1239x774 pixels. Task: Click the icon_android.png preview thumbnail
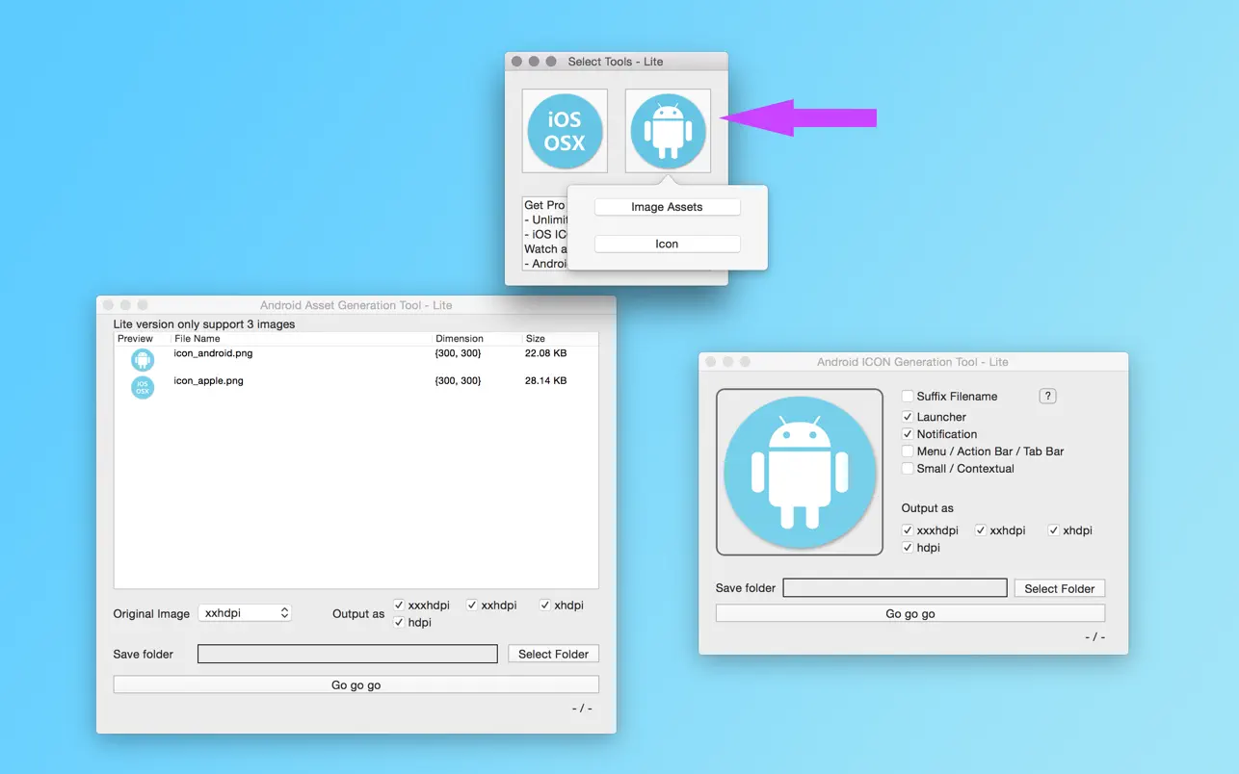point(142,358)
